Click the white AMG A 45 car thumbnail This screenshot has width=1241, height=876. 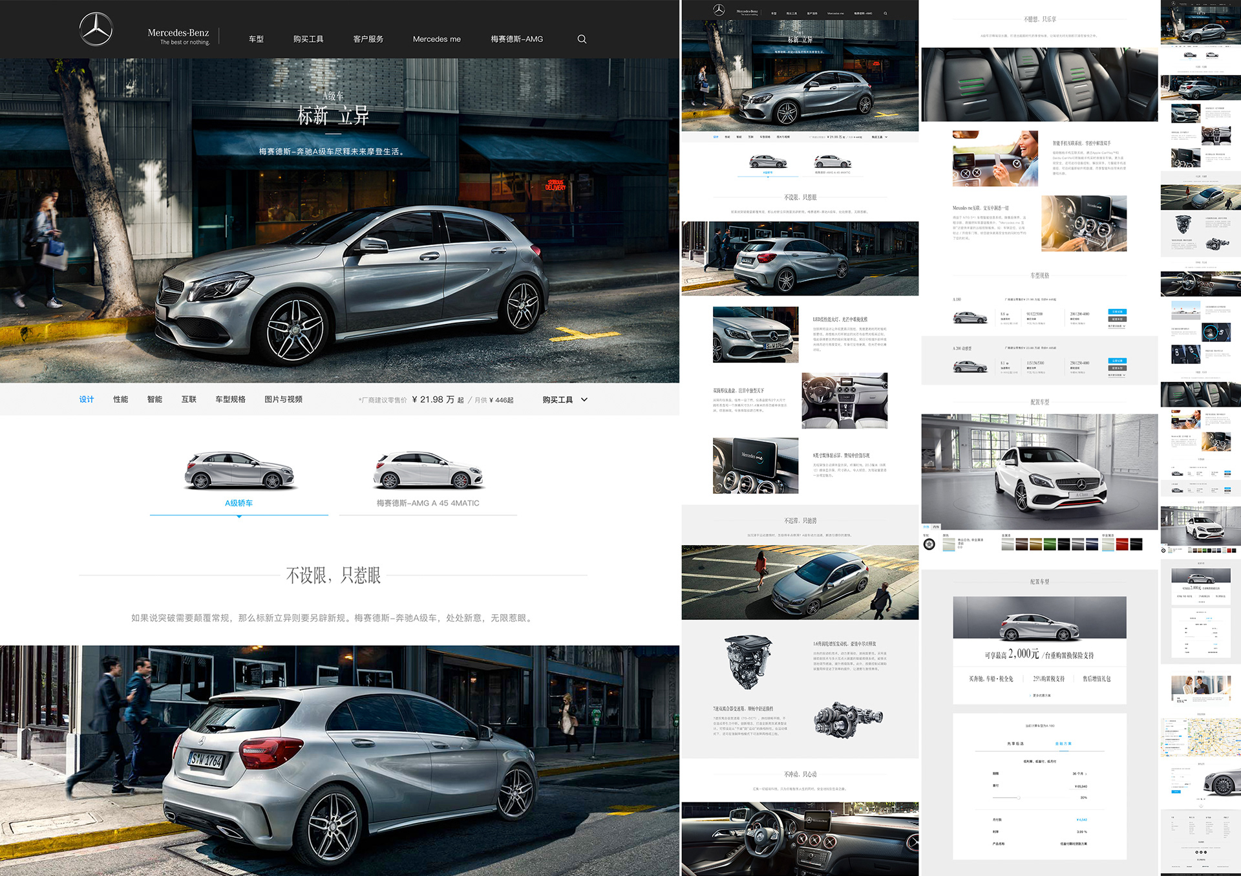point(428,470)
